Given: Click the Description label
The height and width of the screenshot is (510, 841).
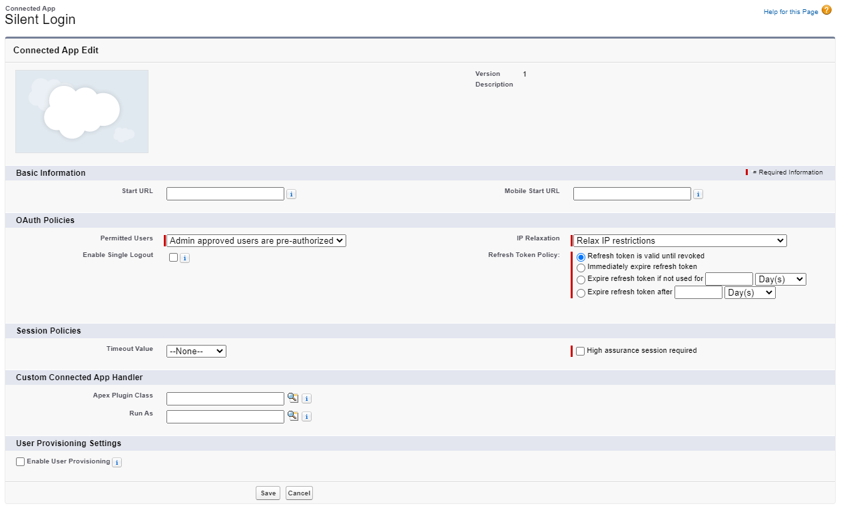Looking at the screenshot, I should [494, 85].
